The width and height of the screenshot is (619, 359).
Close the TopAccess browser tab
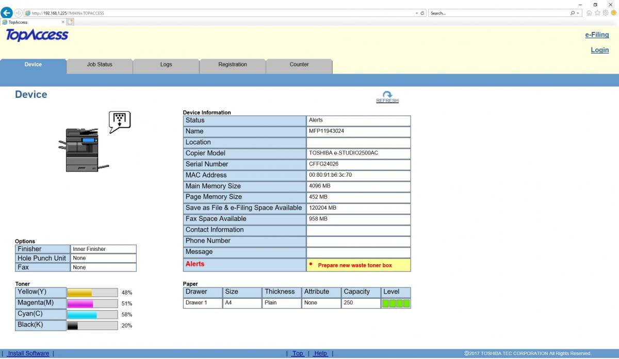point(63,22)
